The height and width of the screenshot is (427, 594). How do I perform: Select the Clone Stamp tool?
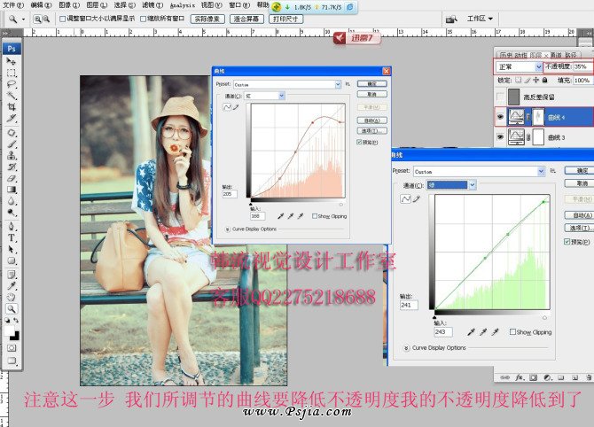point(12,155)
